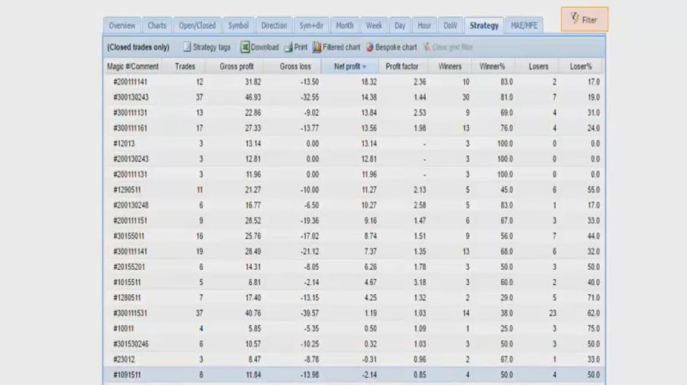
Task: Select row #10011
Action: [x=354, y=329]
